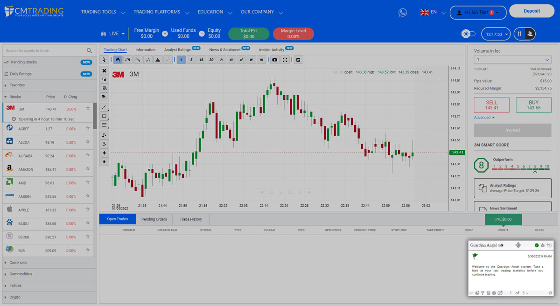Favorite the APPLE stock star
The width and height of the screenshot is (560, 306).
point(88,210)
